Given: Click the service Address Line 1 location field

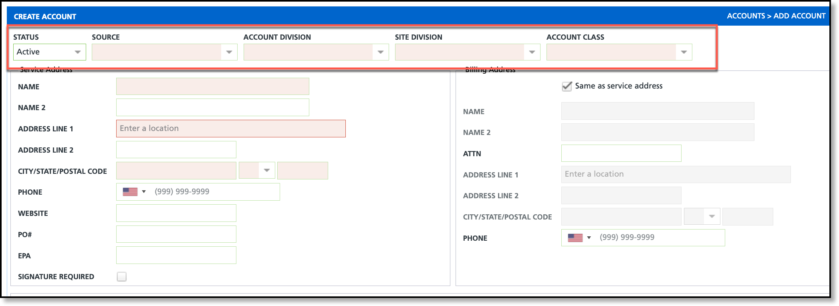Looking at the screenshot, I should 231,129.
